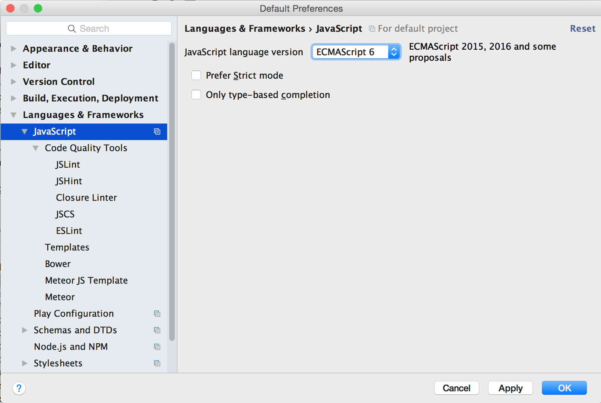Click the project-level icon beside Stylesheets
601x403 pixels.
(157, 363)
